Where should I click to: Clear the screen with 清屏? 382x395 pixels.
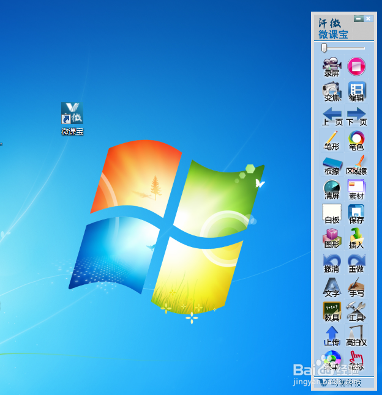click(332, 190)
